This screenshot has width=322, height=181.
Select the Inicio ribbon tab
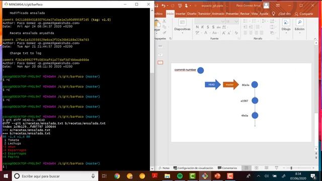click(x=170, y=14)
